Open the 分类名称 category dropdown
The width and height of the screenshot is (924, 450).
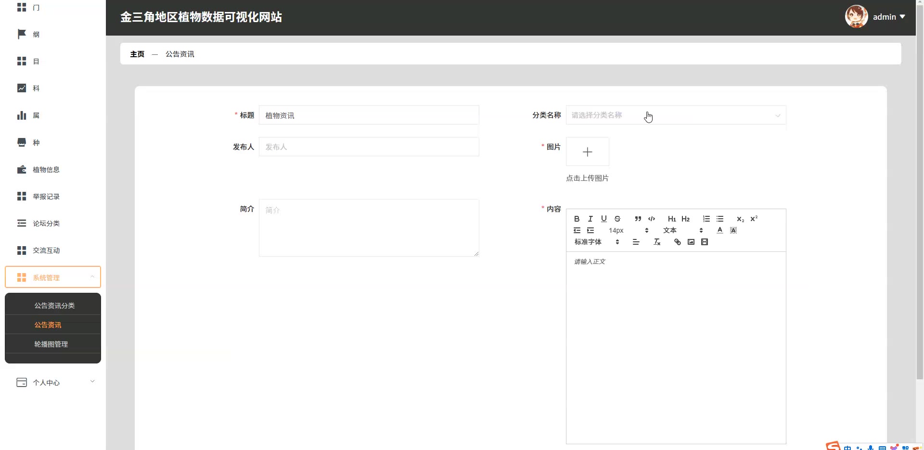pos(676,115)
